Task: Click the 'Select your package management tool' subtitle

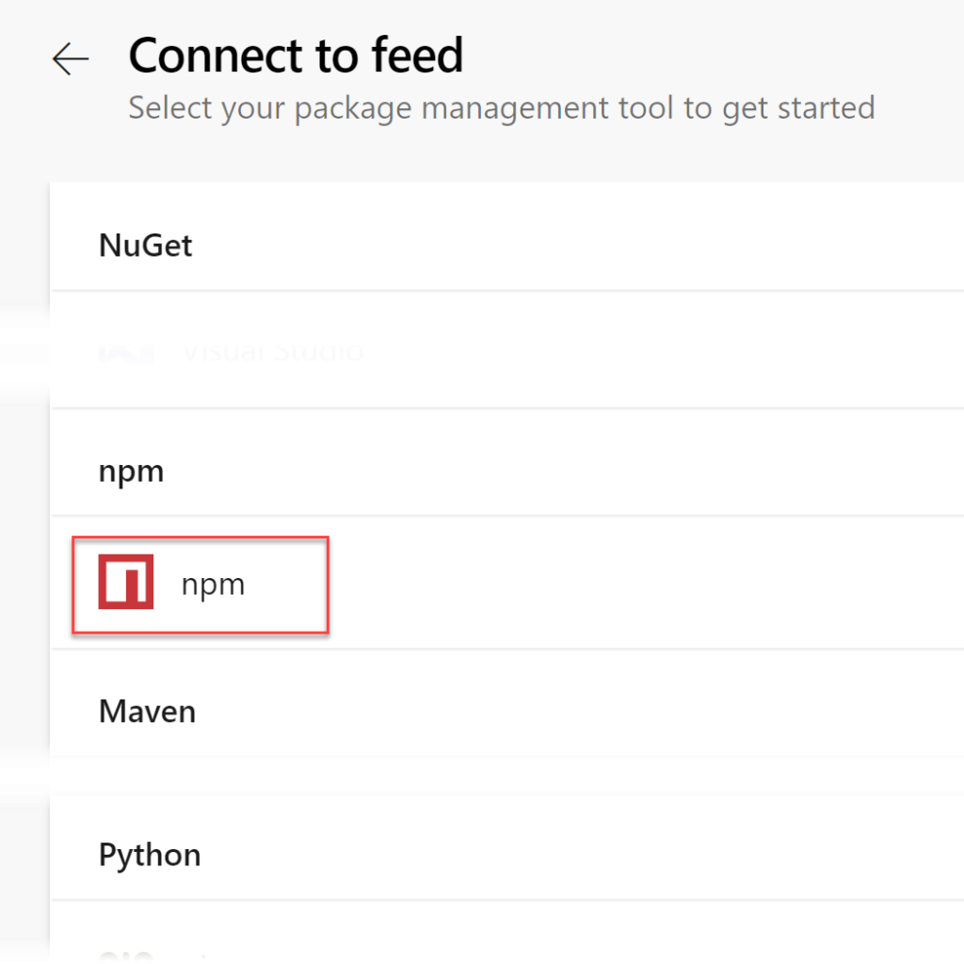Action: [x=501, y=107]
